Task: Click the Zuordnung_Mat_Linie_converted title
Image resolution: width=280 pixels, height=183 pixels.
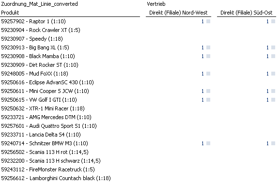Action: (x=39, y=4)
